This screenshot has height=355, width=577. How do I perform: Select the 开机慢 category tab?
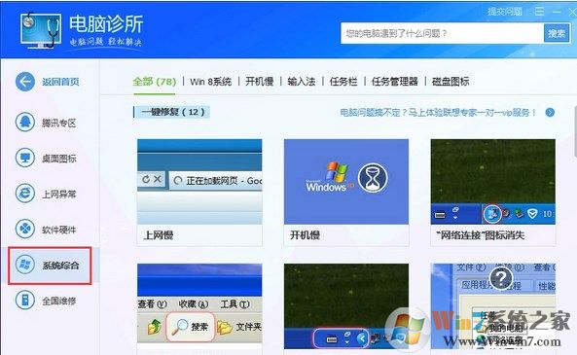tap(260, 82)
